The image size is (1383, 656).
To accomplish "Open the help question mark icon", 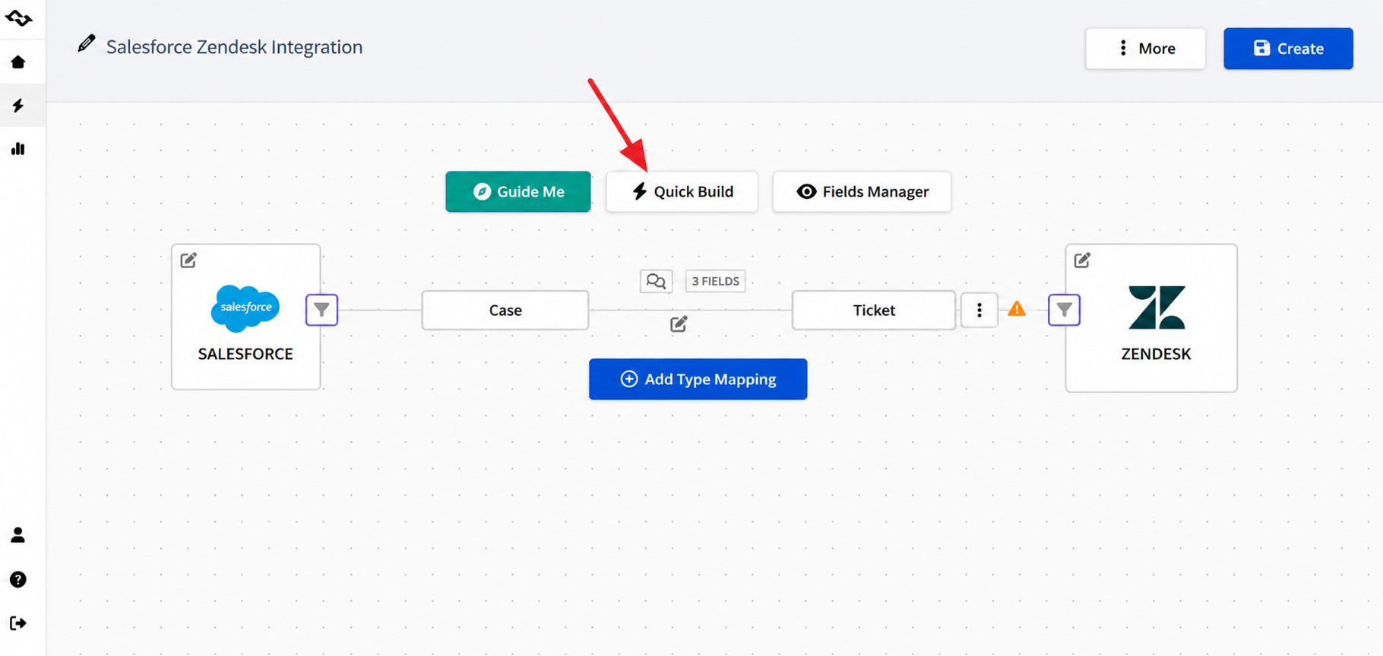I will coord(18,579).
